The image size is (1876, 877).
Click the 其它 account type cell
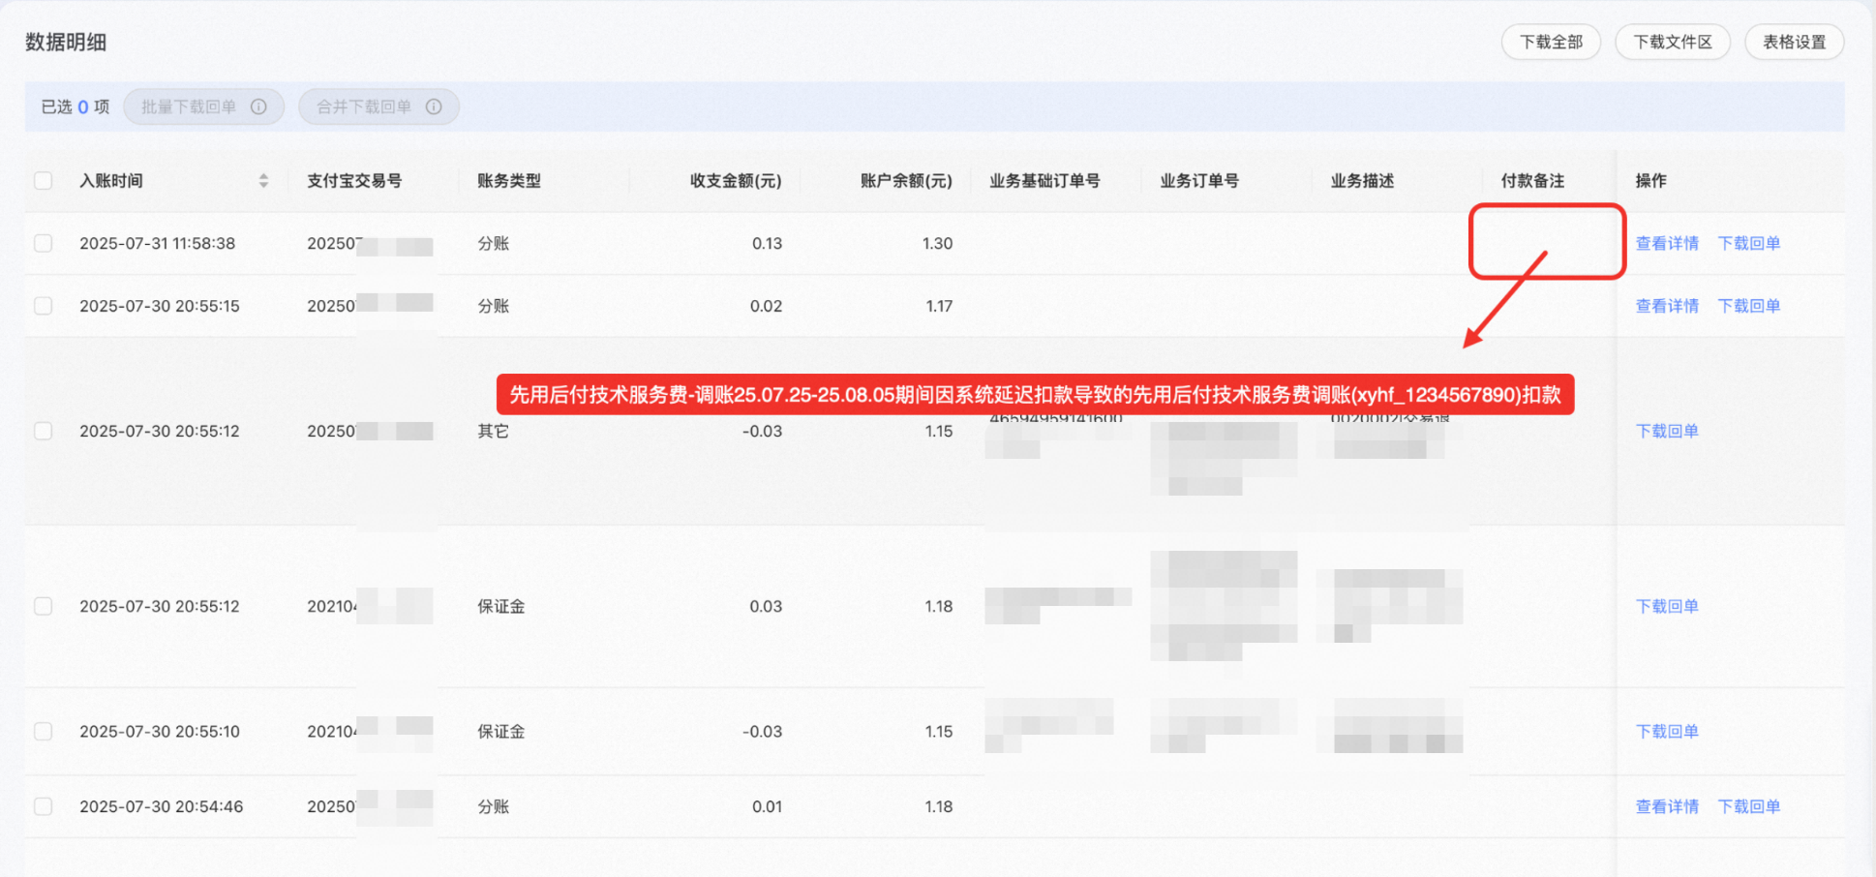pyautogui.click(x=493, y=431)
